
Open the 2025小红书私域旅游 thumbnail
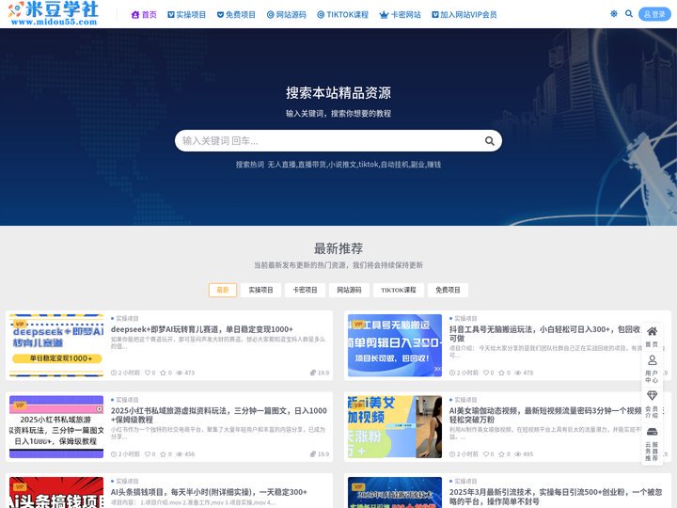56,427
